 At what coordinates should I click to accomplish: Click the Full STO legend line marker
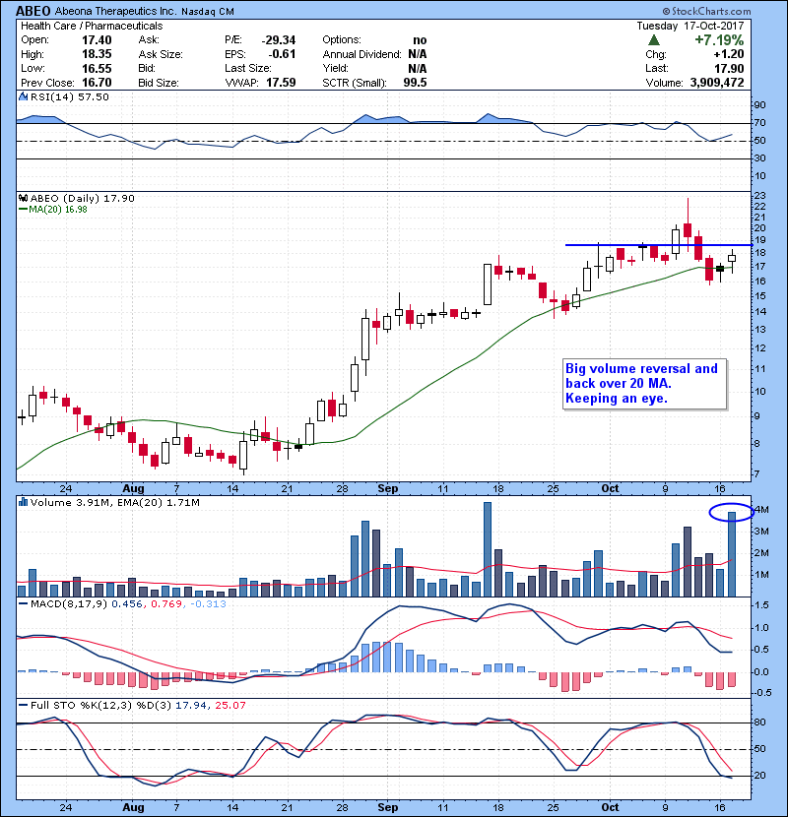pos(23,705)
